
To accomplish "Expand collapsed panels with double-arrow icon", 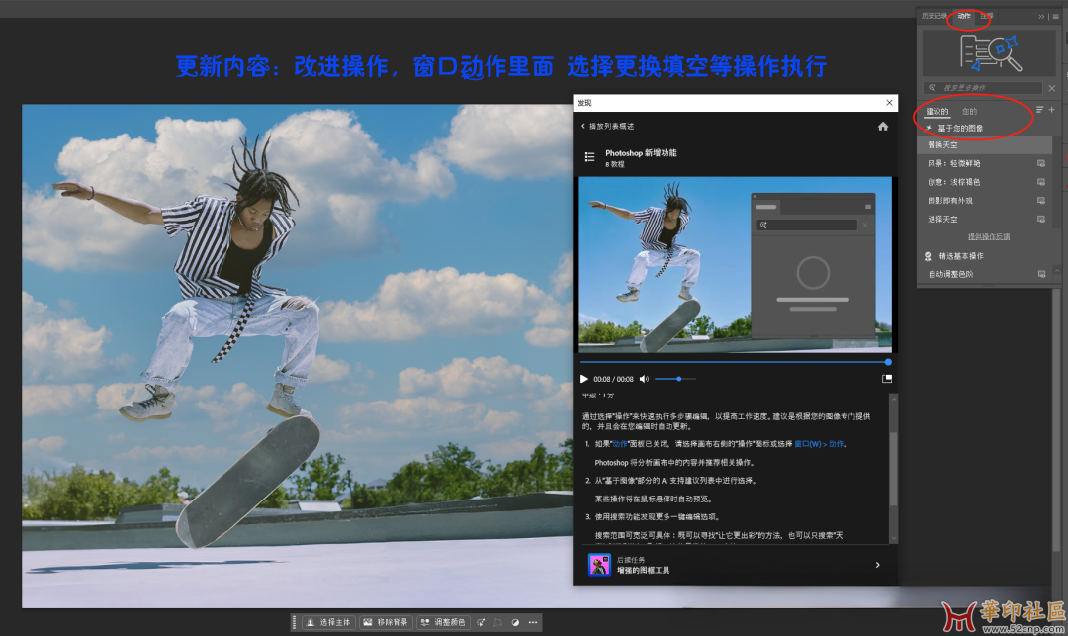I will [x=1041, y=17].
